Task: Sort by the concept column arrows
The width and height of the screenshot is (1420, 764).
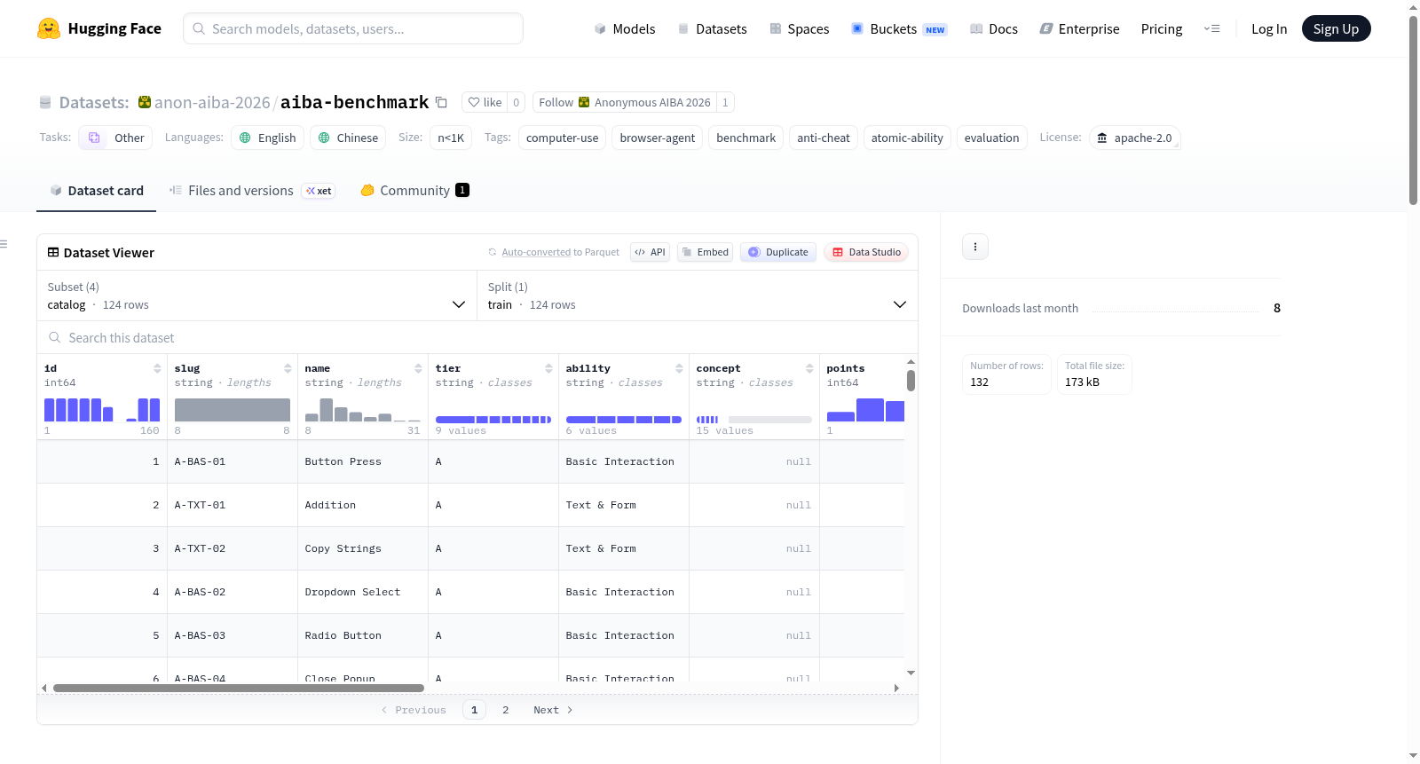Action: (x=809, y=368)
